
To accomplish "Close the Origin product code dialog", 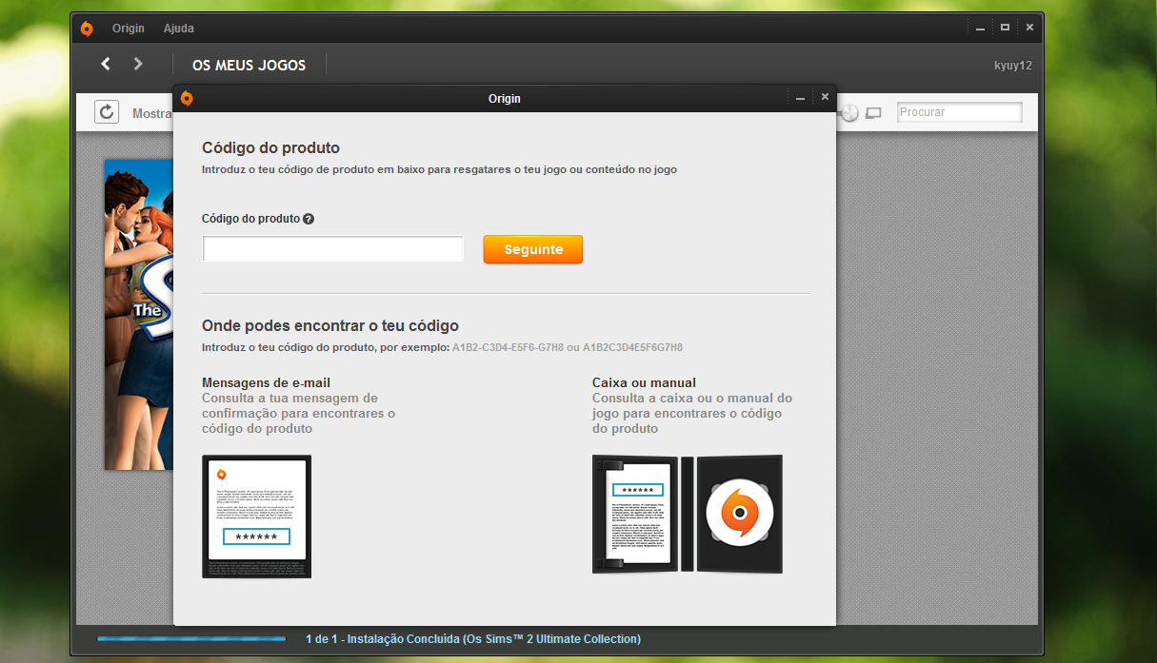I will pos(825,97).
